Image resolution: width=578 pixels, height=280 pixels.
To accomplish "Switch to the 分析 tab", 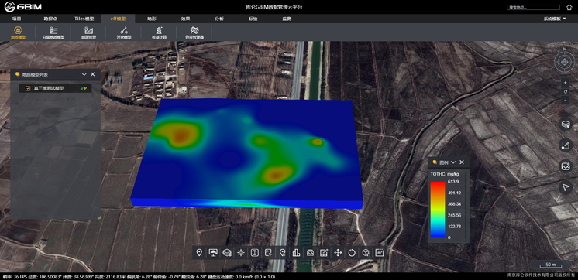I will [x=219, y=19].
